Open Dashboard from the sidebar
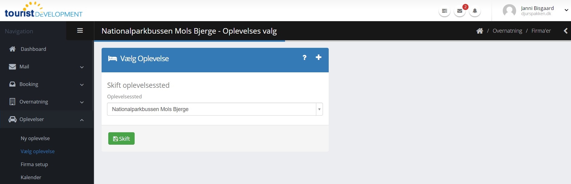This screenshot has width=571, height=184. [33, 49]
